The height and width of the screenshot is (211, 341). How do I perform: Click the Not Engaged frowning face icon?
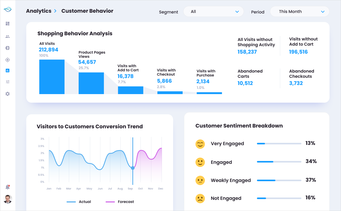[x=200, y=198]
